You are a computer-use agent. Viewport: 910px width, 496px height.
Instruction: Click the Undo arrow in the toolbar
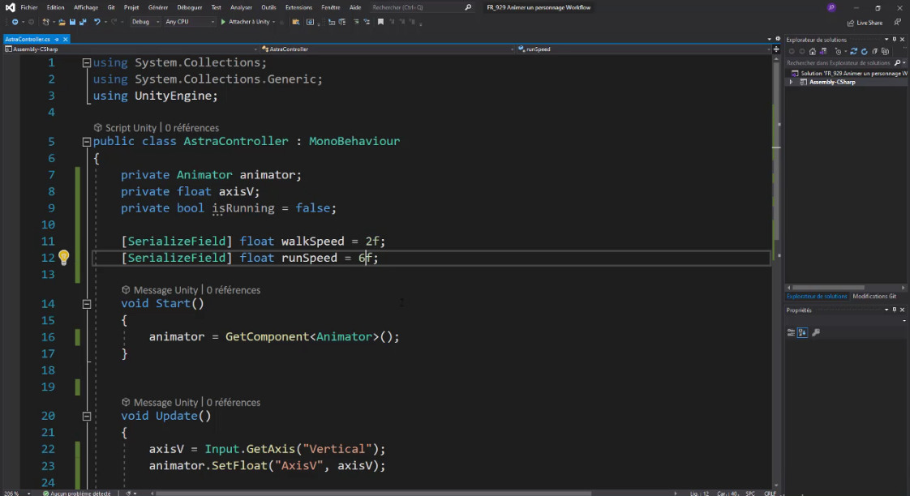(97, 22)
